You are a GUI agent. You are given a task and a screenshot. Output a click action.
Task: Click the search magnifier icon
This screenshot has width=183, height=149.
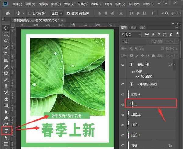167,13
